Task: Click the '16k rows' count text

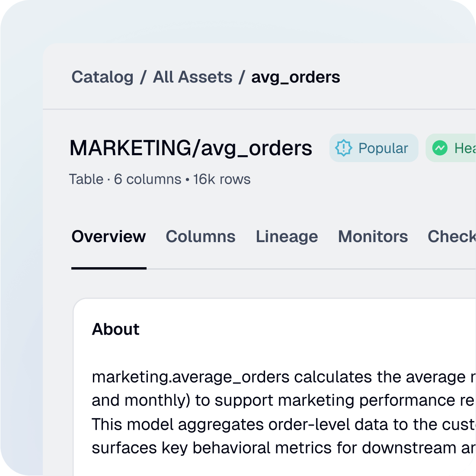Action: 221,179
